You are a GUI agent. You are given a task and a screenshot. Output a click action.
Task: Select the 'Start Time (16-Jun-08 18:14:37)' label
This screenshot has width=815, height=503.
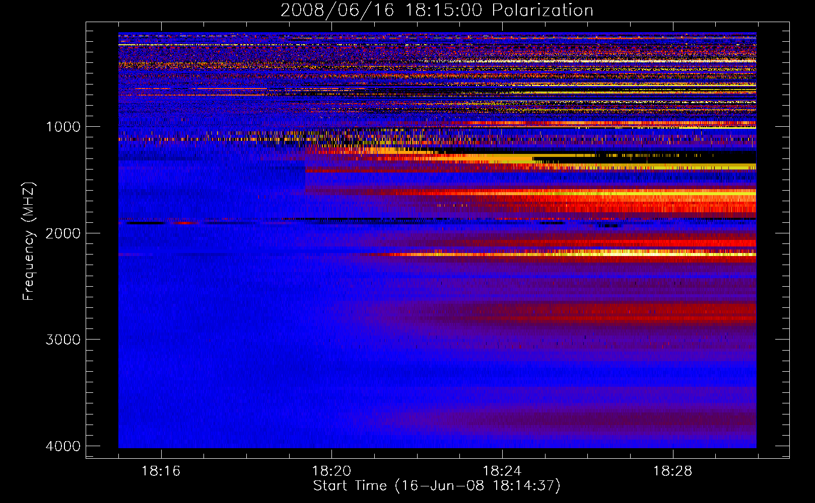tap(437, 486)
